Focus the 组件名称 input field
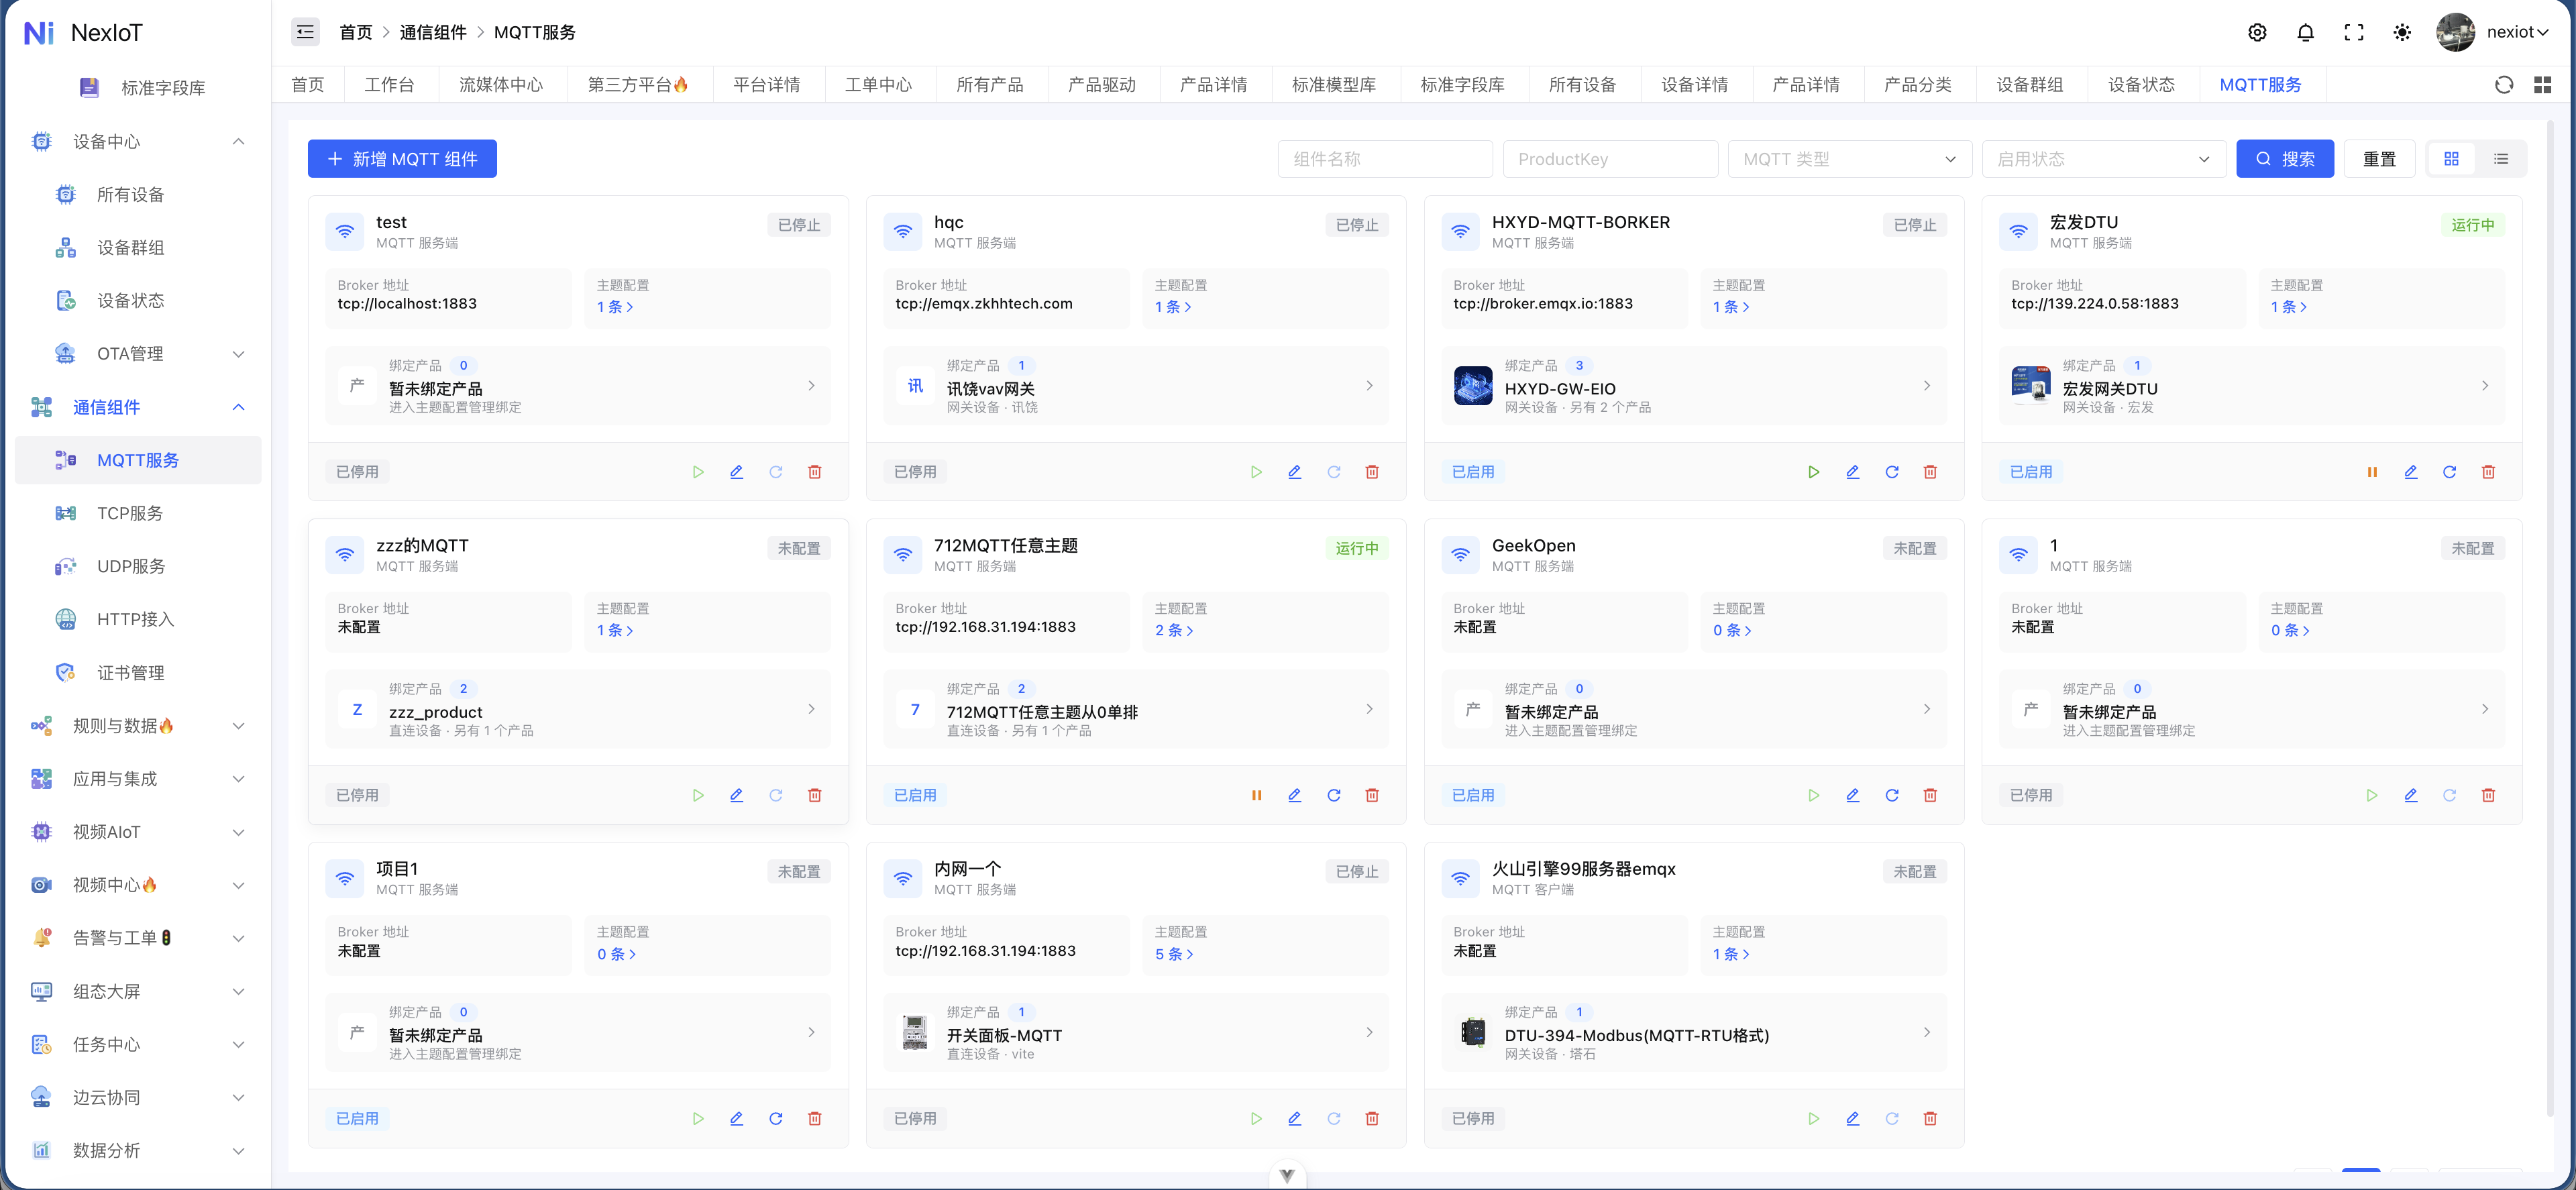2576x1190 pixels. 1384,159
